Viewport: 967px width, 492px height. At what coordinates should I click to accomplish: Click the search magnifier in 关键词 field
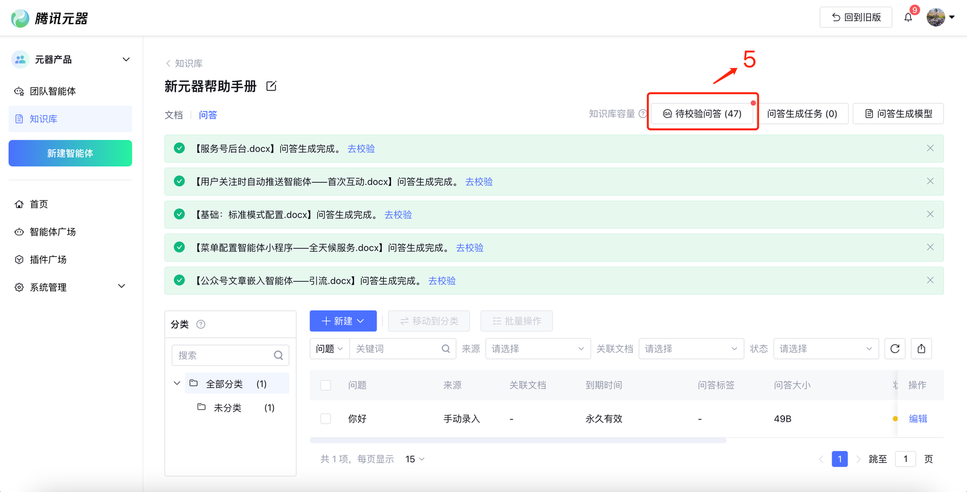(445, 349)
